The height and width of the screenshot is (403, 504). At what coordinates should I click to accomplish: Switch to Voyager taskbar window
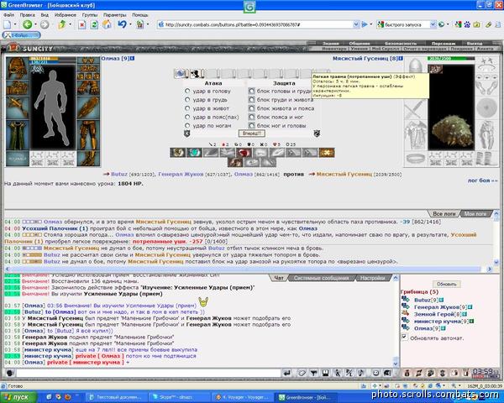click(242, 397)
